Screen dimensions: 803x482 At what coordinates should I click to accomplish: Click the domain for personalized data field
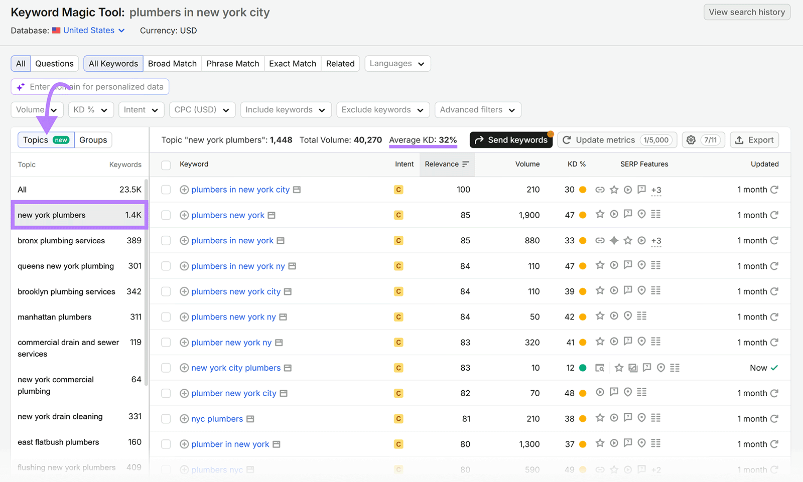point(90,87)
